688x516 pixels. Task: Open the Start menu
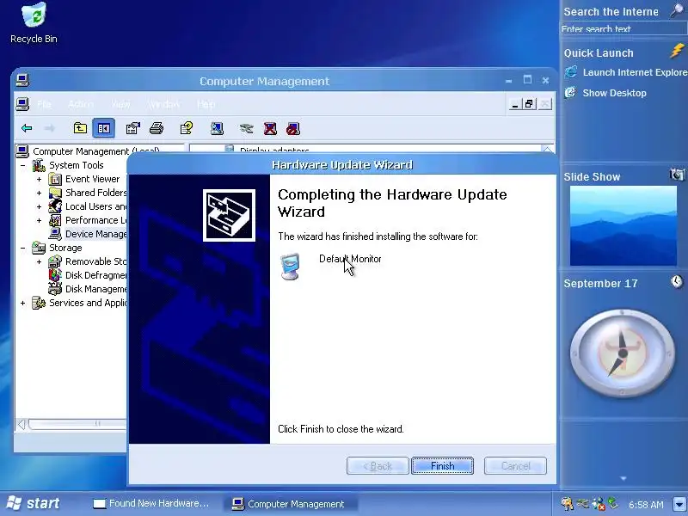tap(34, 503)
